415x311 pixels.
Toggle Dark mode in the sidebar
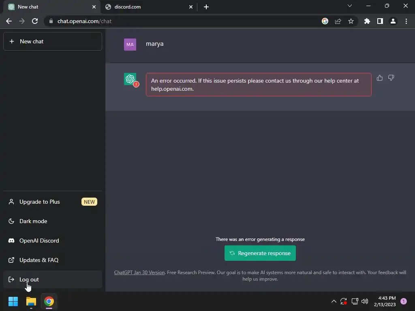click(53, 221)
